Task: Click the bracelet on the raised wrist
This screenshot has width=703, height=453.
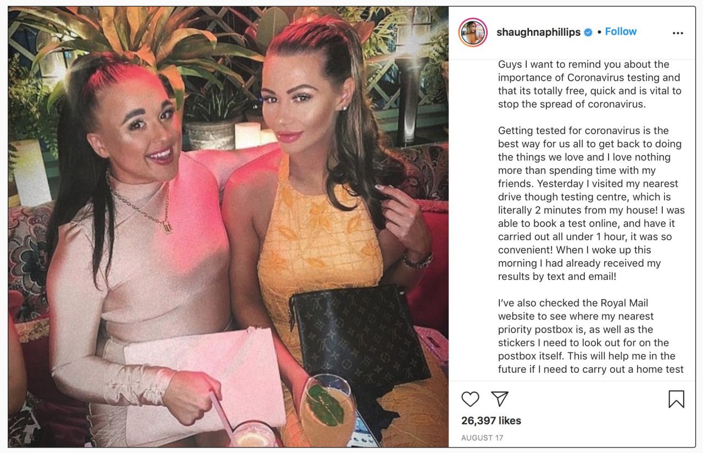Action: click(x=419, y=260)
